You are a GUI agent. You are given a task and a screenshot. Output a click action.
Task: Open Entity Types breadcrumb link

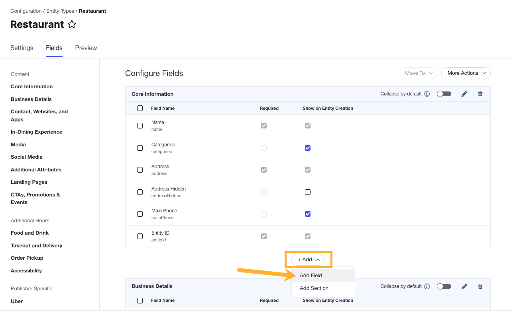click(x=61, y=11)
